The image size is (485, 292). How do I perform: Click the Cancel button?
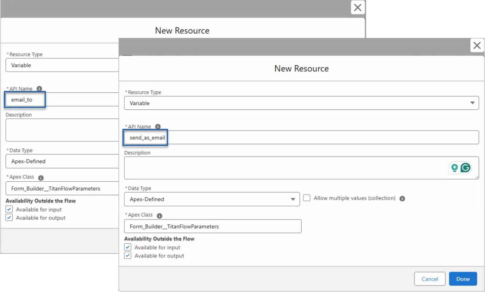coord(430,279)
